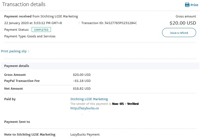Click the Payment details section header
This screenshot has height=140, width=200.
17,66
